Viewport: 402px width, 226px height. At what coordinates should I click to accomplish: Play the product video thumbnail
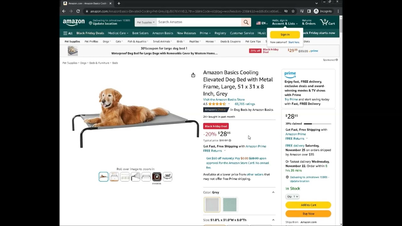(x=157, y=176)
